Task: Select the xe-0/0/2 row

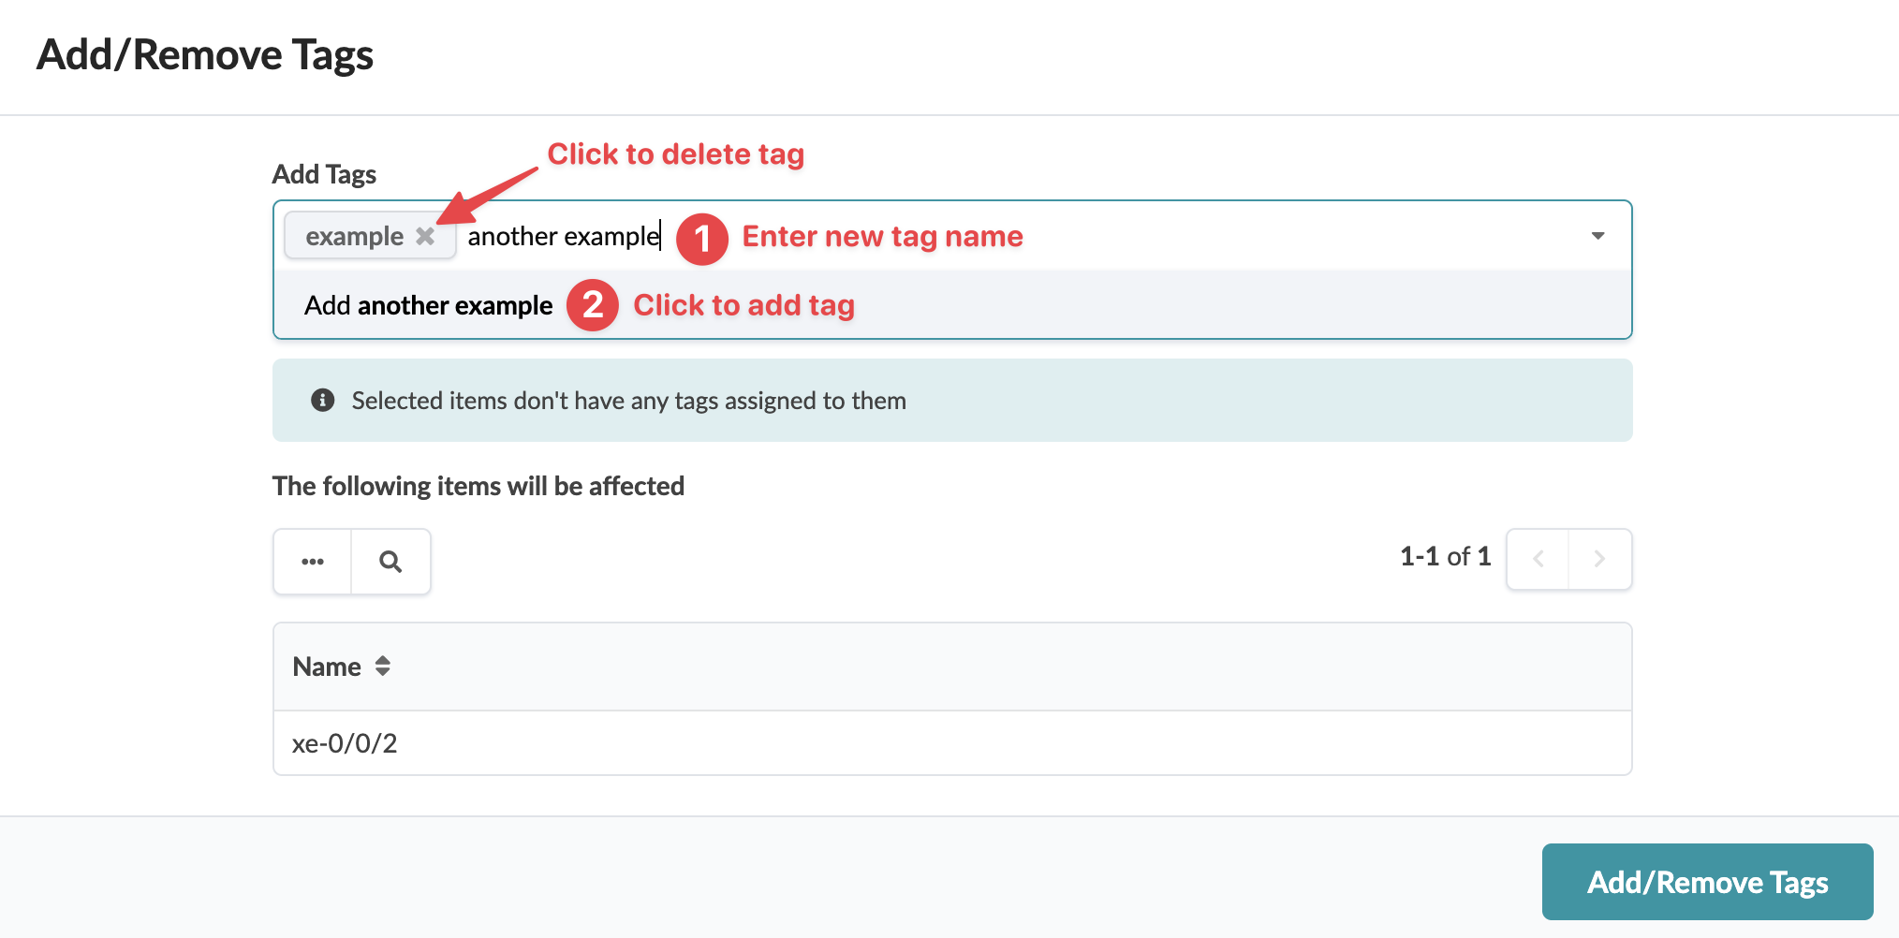Action: point(345,743)
